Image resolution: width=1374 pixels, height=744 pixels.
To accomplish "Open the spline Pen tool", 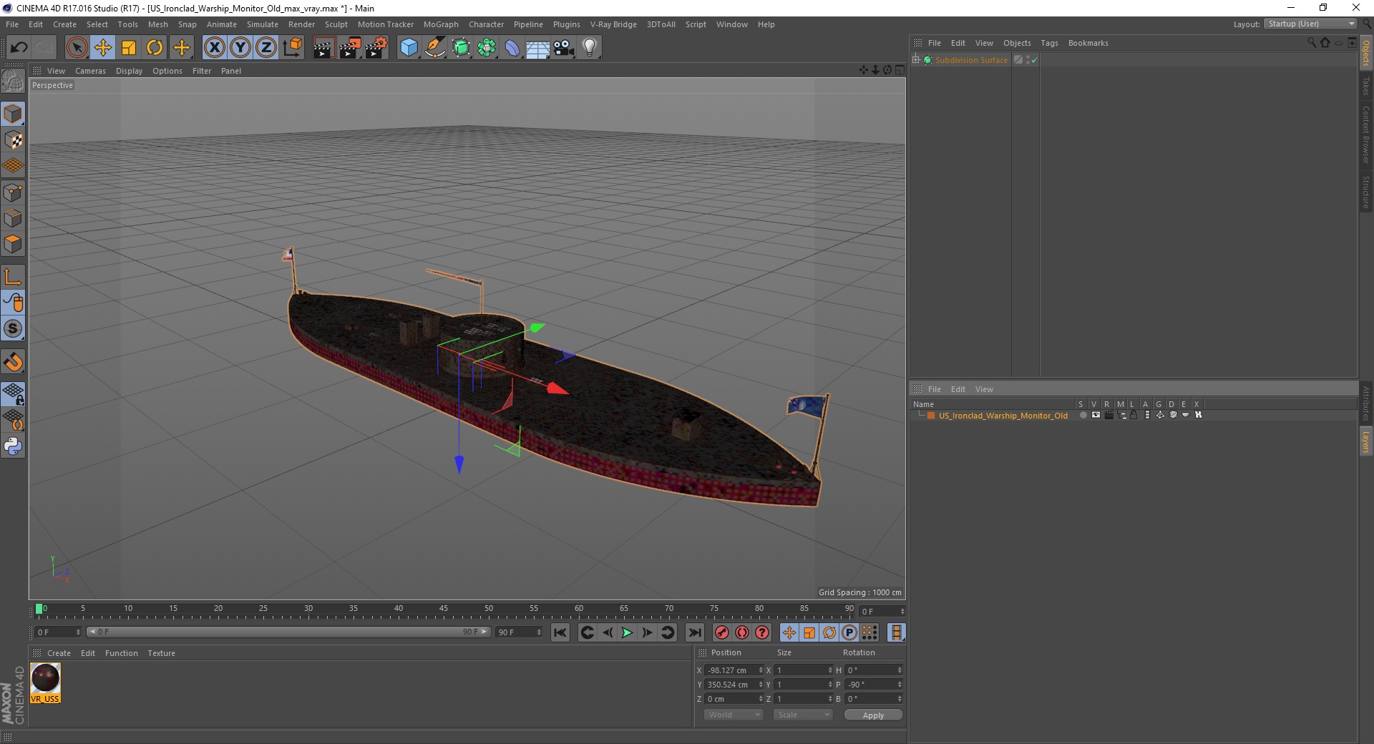I will pos(435,48).
